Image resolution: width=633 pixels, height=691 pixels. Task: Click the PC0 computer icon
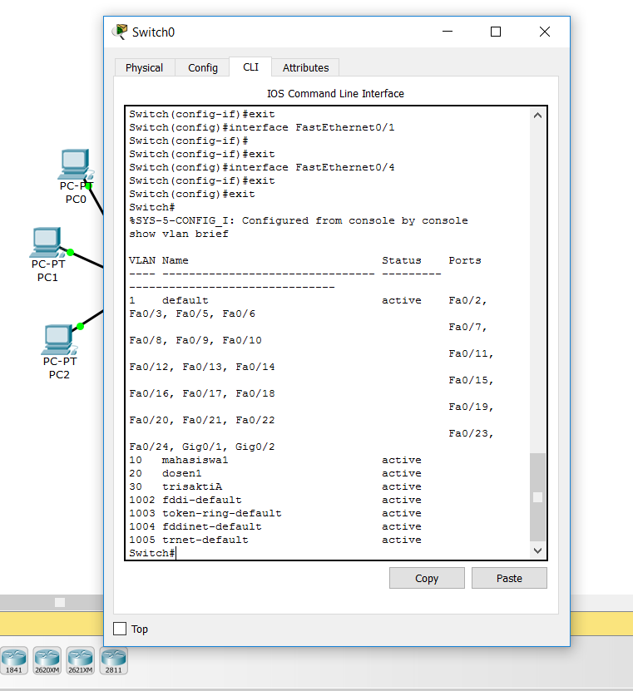click(76, 164)
